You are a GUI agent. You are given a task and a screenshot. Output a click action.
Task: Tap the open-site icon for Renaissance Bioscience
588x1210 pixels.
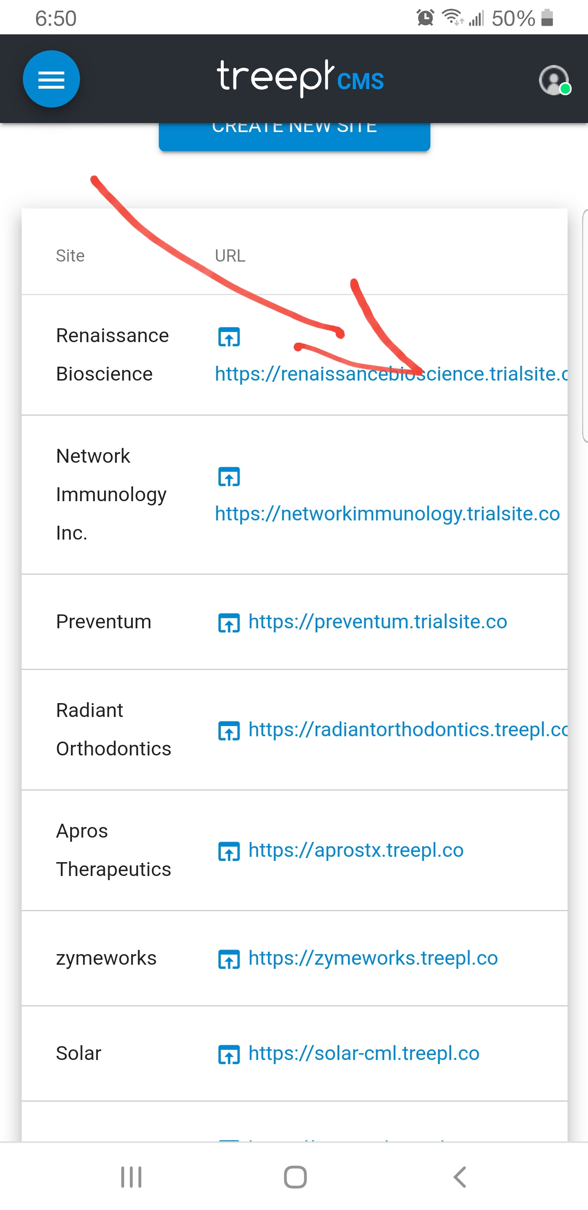pyautogui.click(x=229, y=337)
